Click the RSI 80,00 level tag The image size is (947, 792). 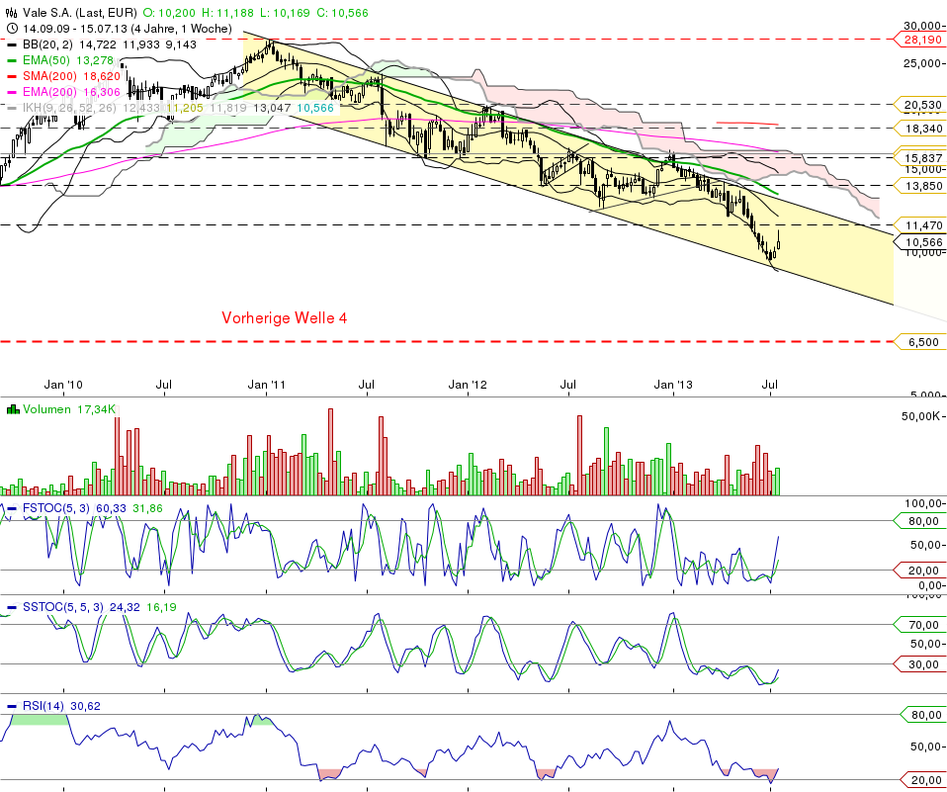[x=922, y=715]
